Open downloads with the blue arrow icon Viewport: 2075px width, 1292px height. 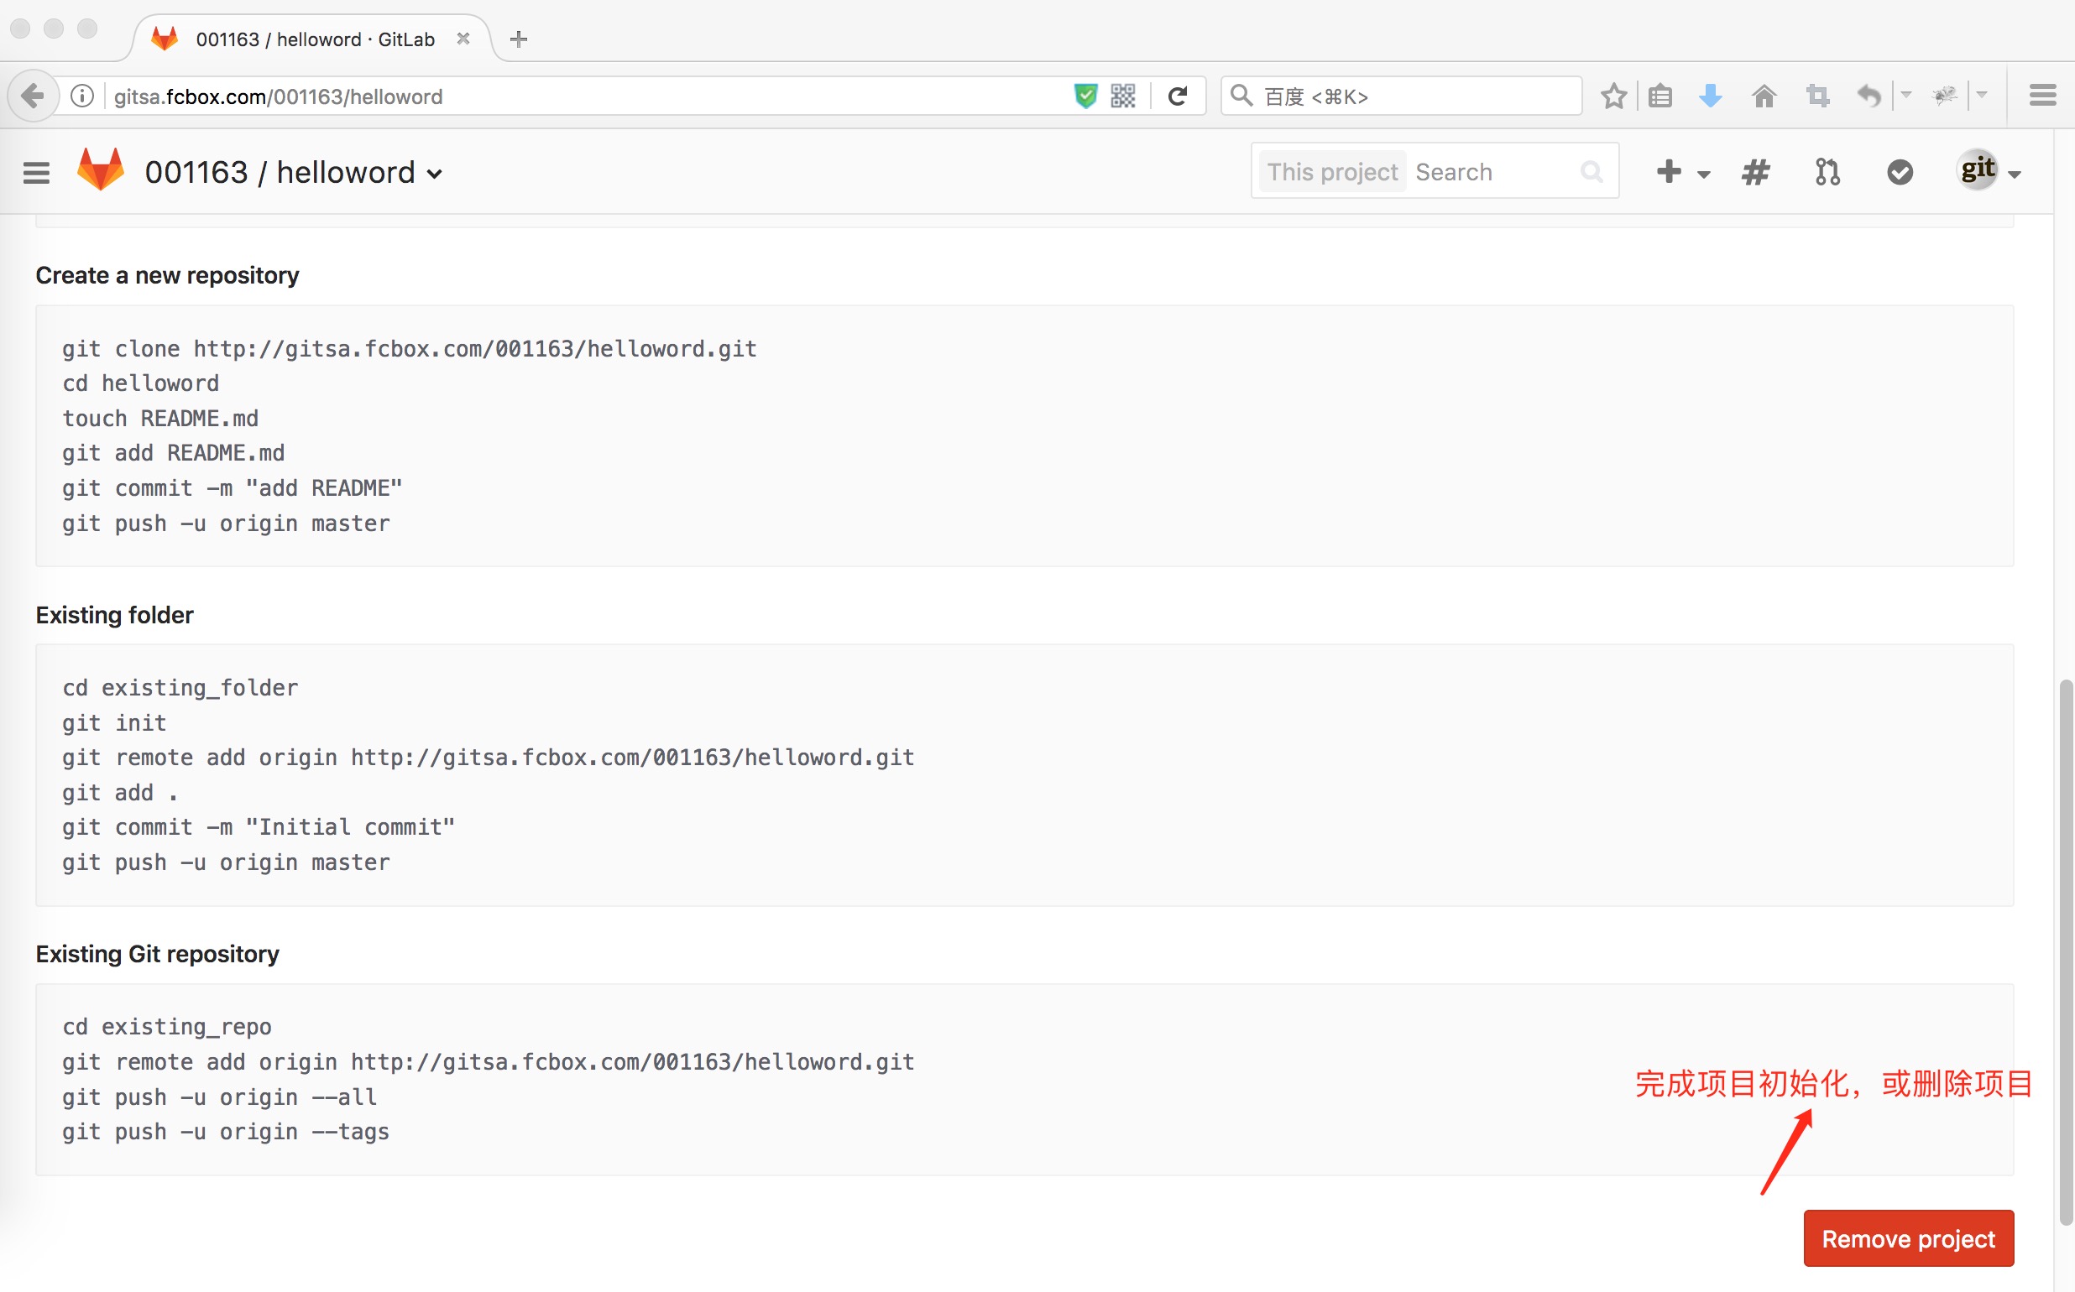point(1710,96)
